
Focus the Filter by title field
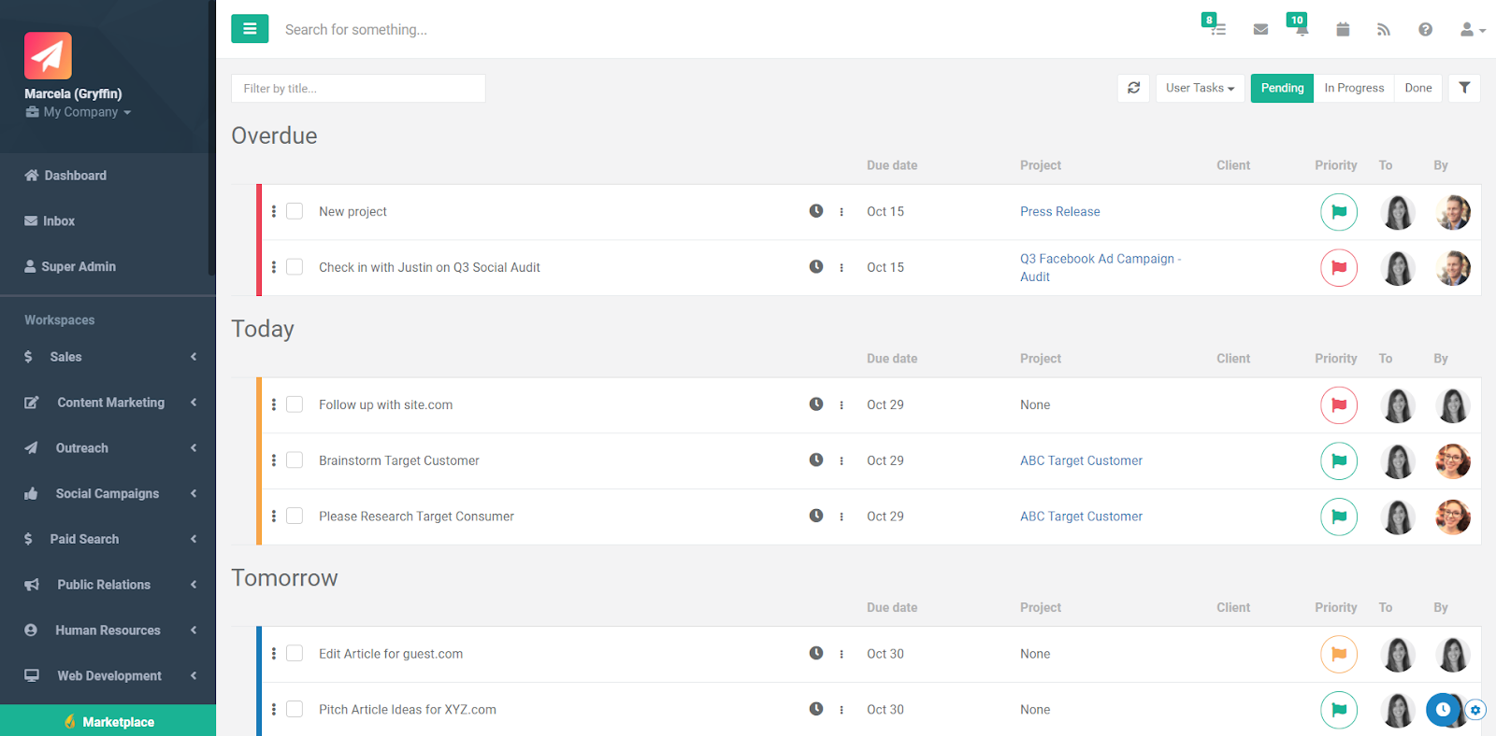point(358,89)
